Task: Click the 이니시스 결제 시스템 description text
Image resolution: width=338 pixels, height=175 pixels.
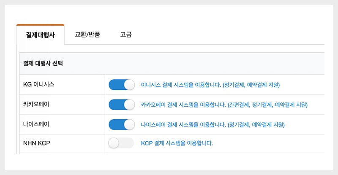Action: coord(210,85)
